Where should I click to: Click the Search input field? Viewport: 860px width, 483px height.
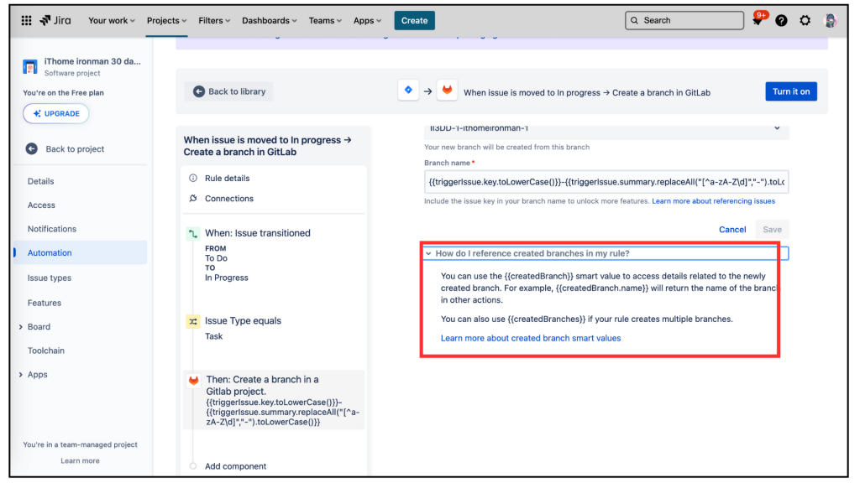(x=684, y=20)
